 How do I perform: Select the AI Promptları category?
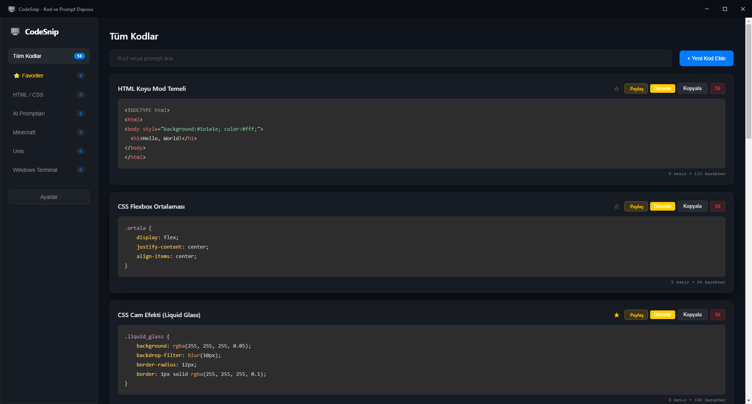[x=49, y=114]
